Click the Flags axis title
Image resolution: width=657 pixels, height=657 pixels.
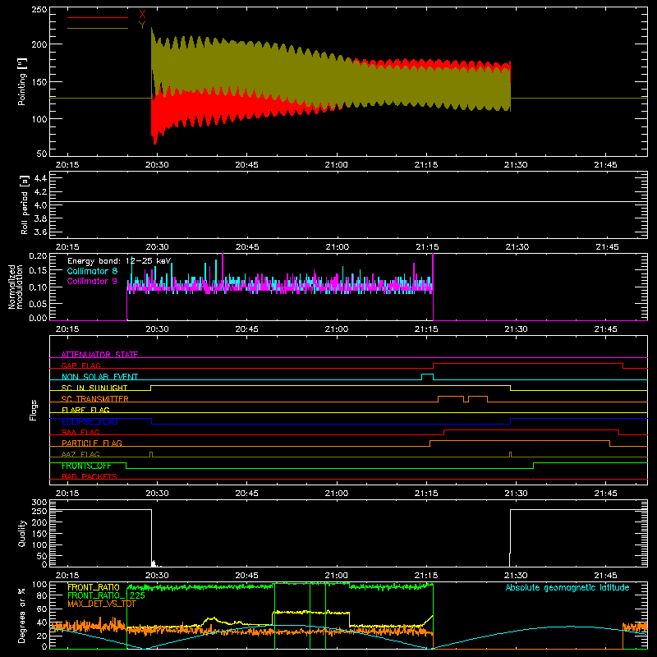(33, 410)
